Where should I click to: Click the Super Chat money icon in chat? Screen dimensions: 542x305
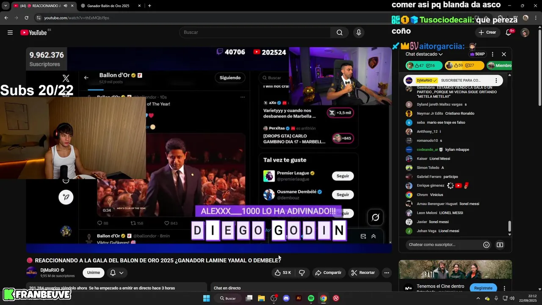click(500, 245)
